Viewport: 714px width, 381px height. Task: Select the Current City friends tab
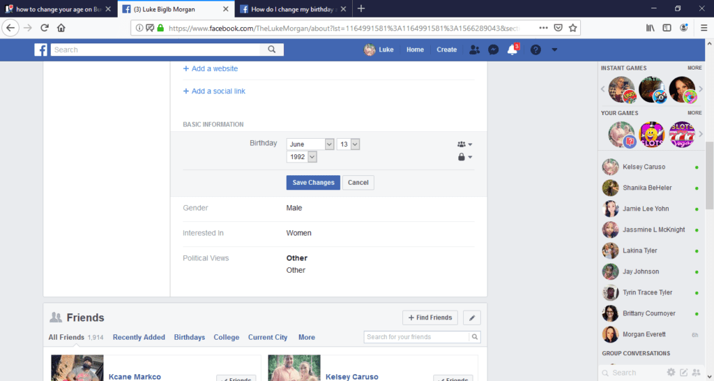coord(268,337)
